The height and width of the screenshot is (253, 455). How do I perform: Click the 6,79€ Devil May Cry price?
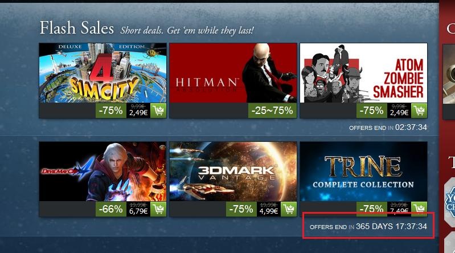click(x=138, y=211)
